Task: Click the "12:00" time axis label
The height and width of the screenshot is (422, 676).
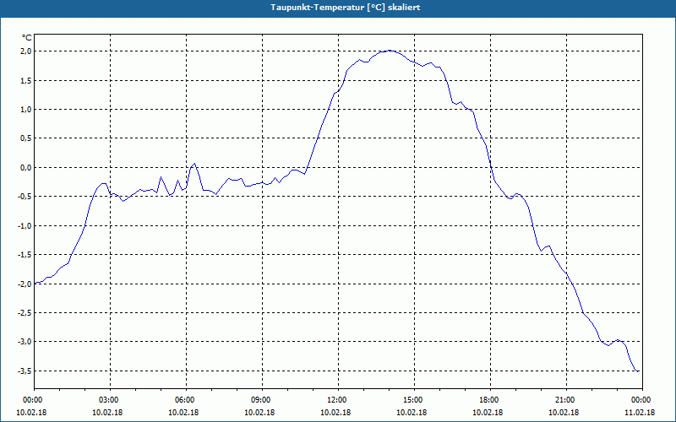Action: pyautogui.click(x=335, y=400)
